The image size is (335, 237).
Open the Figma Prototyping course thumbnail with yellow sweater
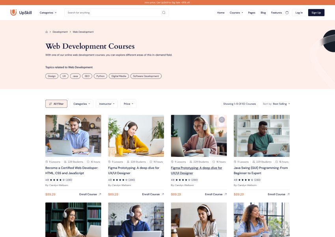(x=136, y=136)
